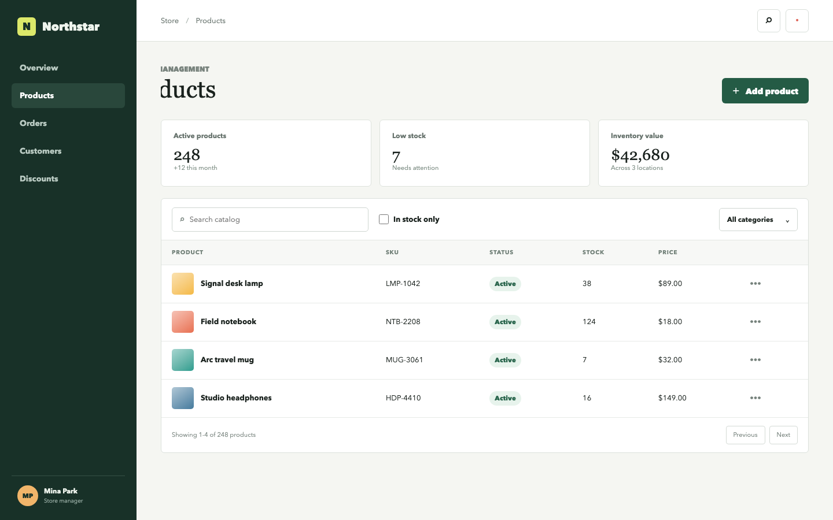The image size is (833, 520).
Task: Expand the All categories dropdown
Action: [x=758, y=220]
